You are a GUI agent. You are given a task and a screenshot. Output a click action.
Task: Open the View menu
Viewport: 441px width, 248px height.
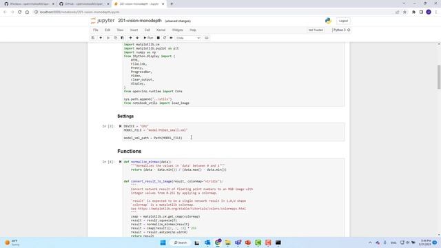click(120, 30)
